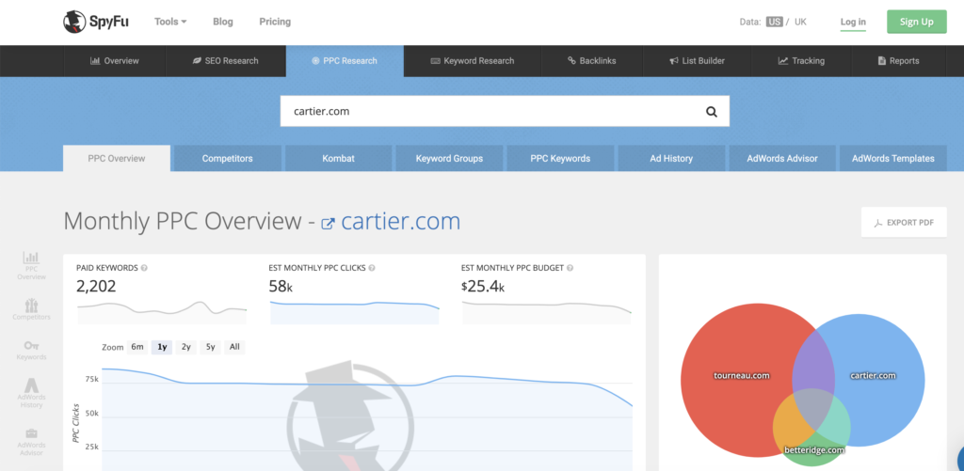Open the Reports nav tab

898,61
